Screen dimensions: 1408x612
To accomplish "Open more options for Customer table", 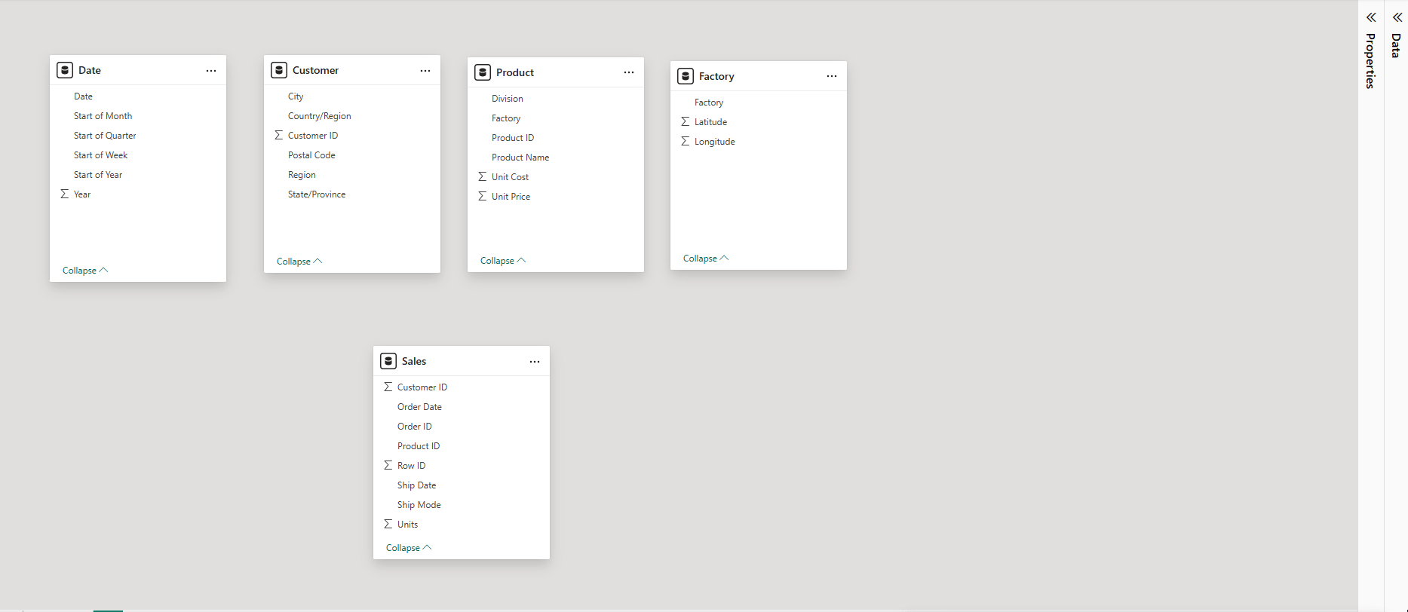I will [x=425, y=71].
